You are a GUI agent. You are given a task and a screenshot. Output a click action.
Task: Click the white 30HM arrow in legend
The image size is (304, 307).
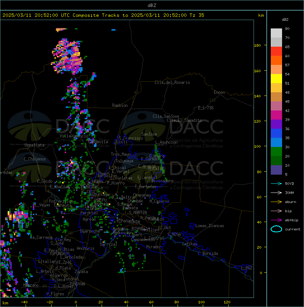pyautogui.click(x=276, y=193)
